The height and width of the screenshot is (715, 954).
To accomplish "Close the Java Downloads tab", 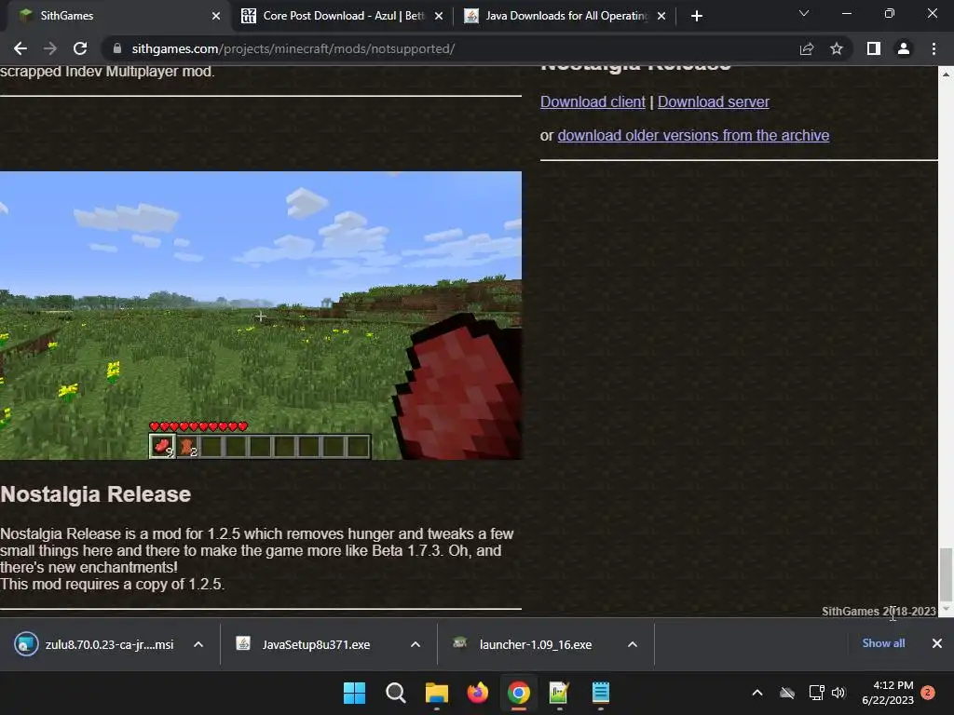I will click(661, 16).
